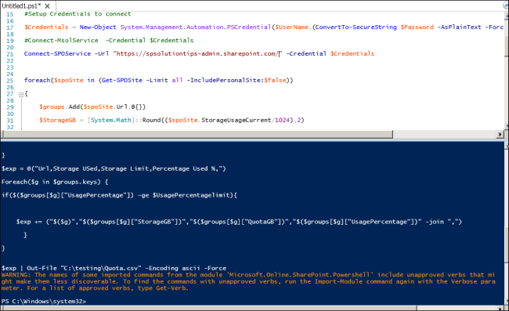Viewport: 509px width, 311px height.
Task: Click the '$Password' variable on line 17
Action: tap(417, 27)
